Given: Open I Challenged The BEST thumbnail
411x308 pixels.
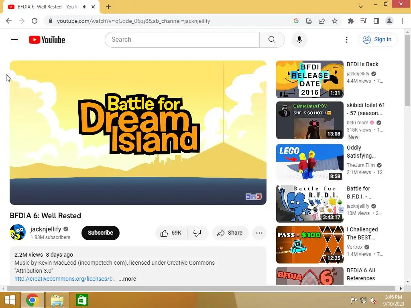Looking at the screenshot, I should pos(310,244).
